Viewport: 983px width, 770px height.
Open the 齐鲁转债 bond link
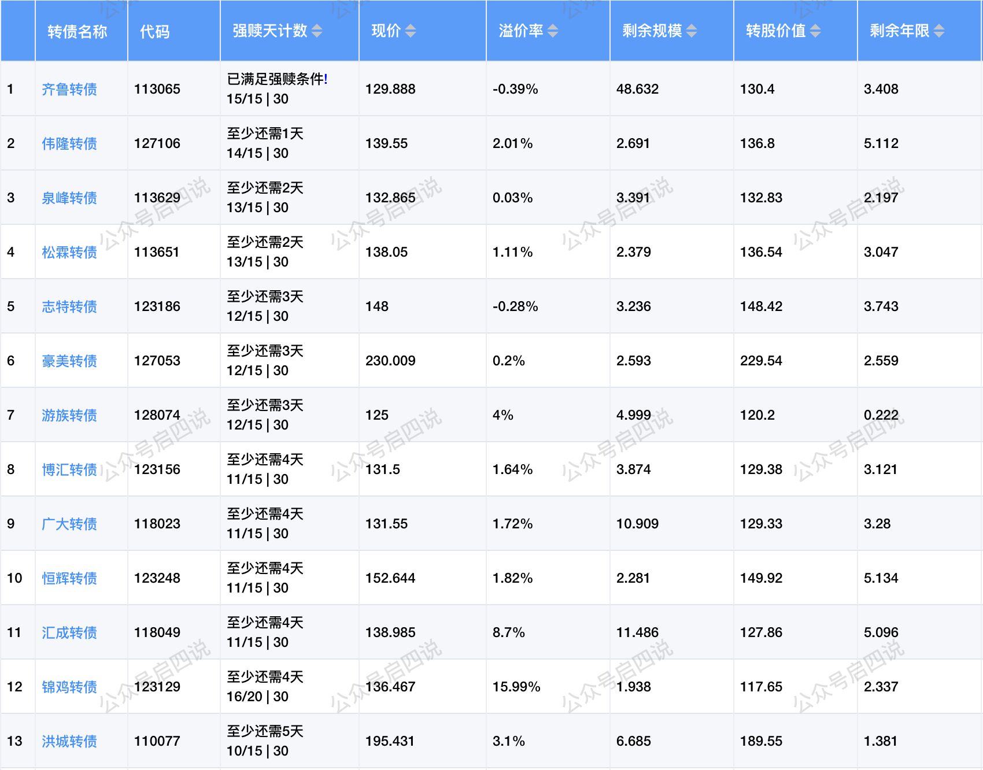[69, 90]
